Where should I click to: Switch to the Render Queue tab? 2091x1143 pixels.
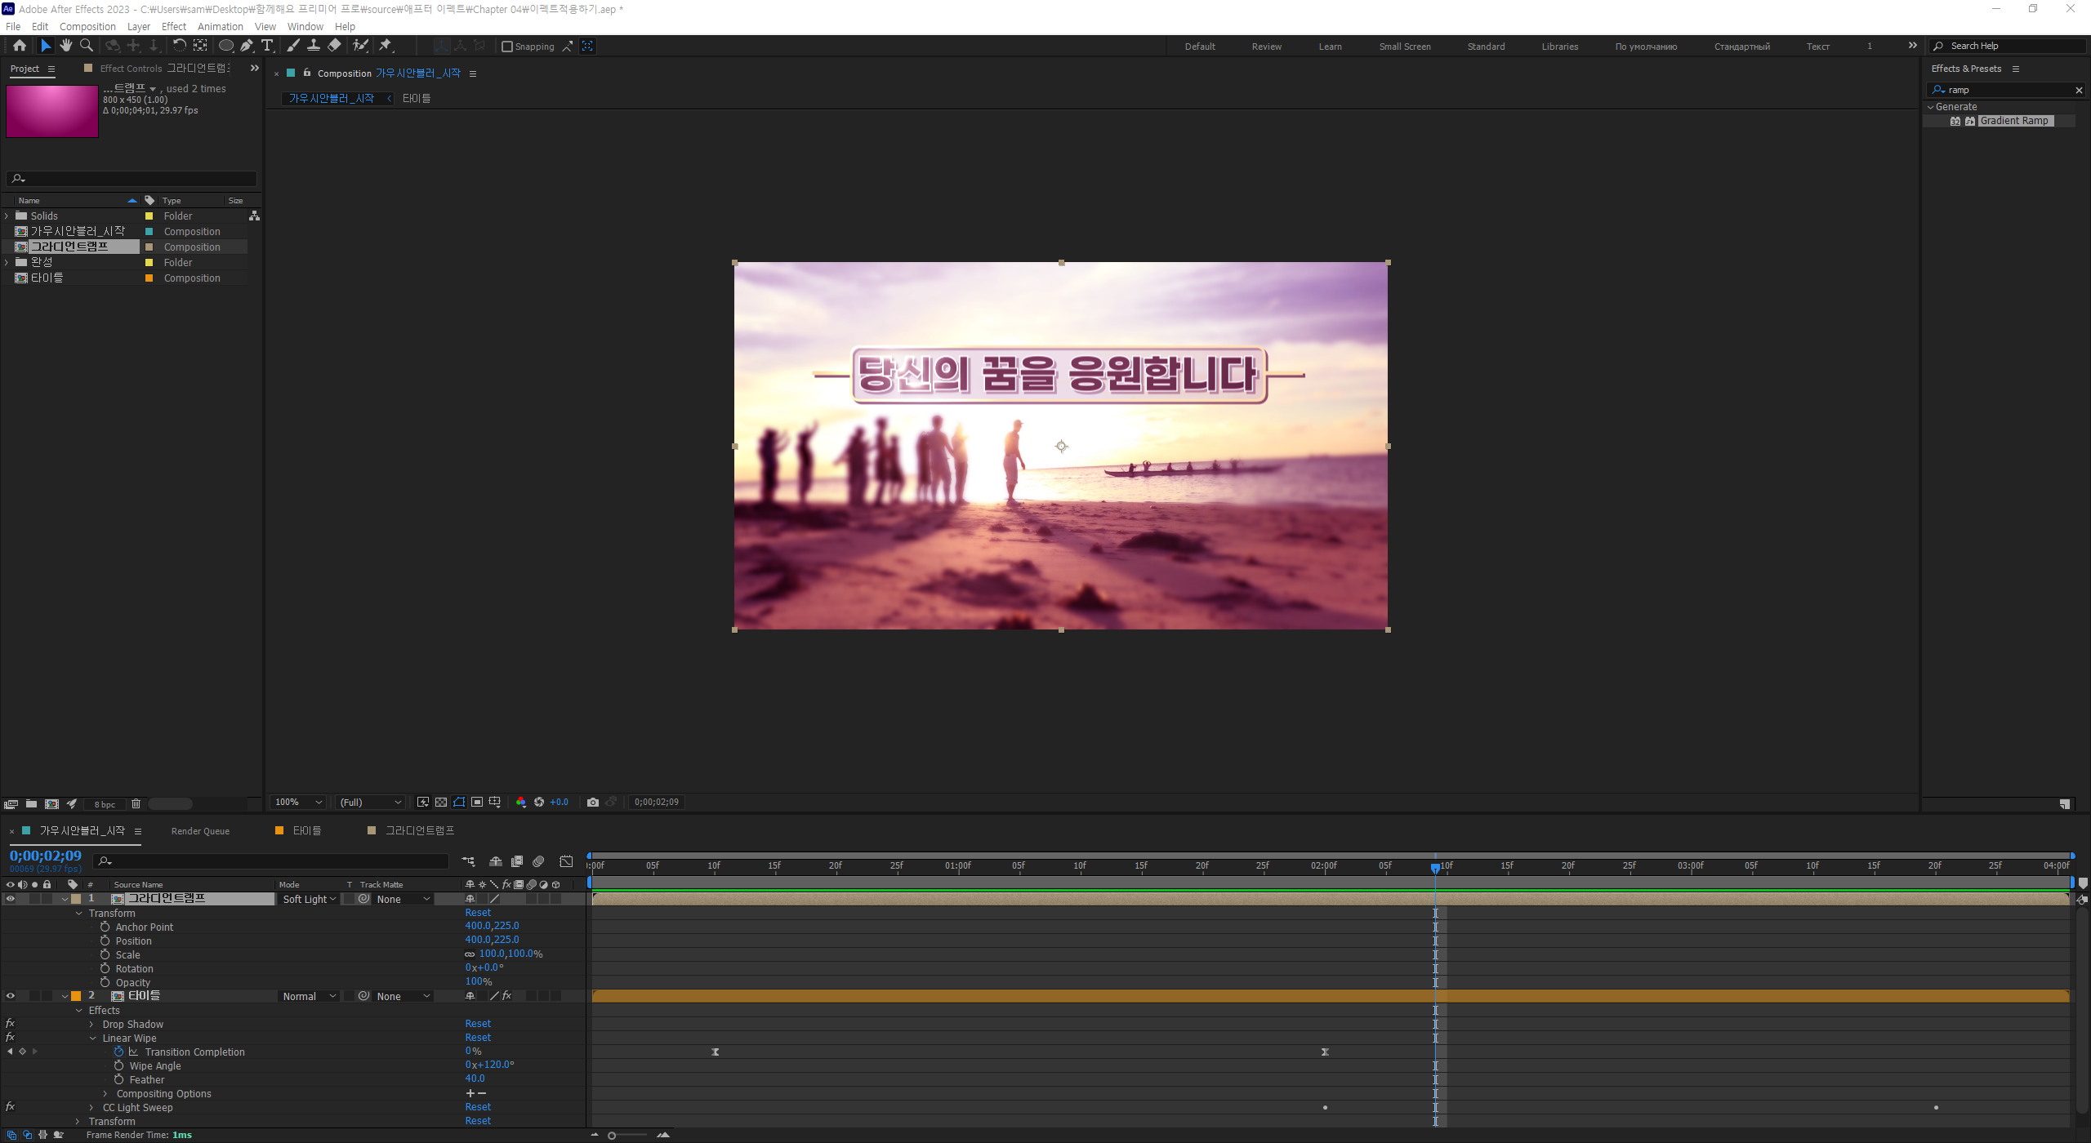(200, 831)
